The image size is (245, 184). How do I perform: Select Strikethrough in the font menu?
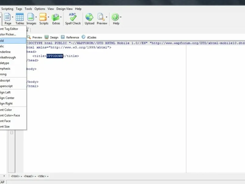(13, 57)
